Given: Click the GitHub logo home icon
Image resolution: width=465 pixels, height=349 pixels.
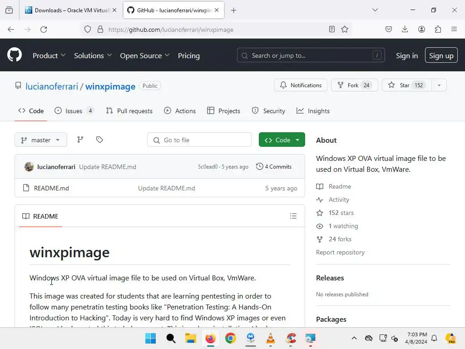Looking at the screenshot, I should pyautogui.click(x=15, y=55).
